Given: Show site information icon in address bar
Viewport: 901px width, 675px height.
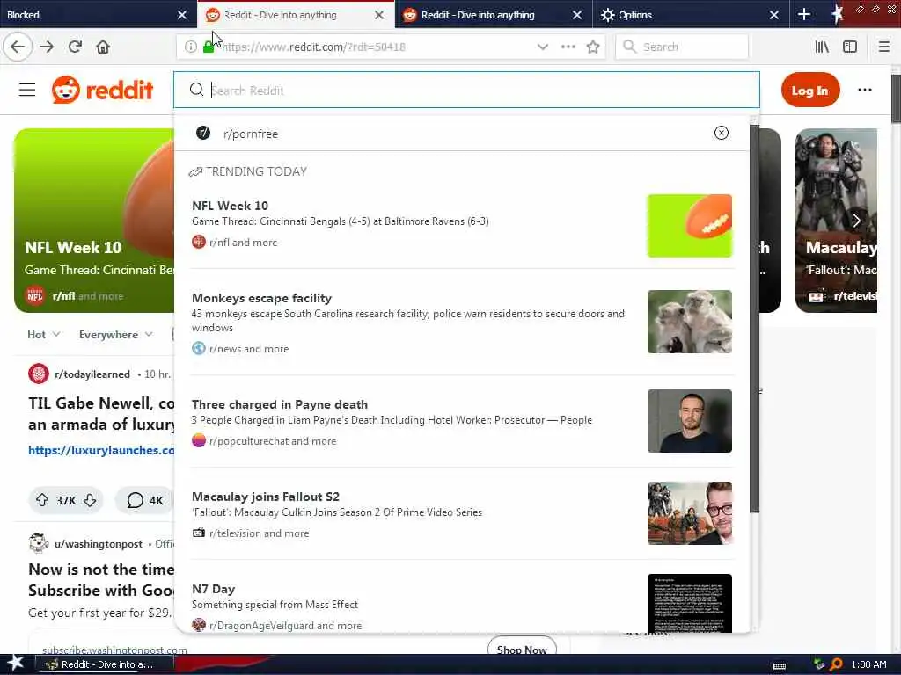Looking at the screenshot, I should 191,47.
